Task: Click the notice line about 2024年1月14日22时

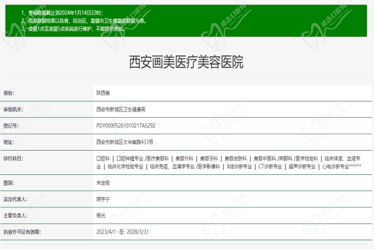Action: click(62, 13)
